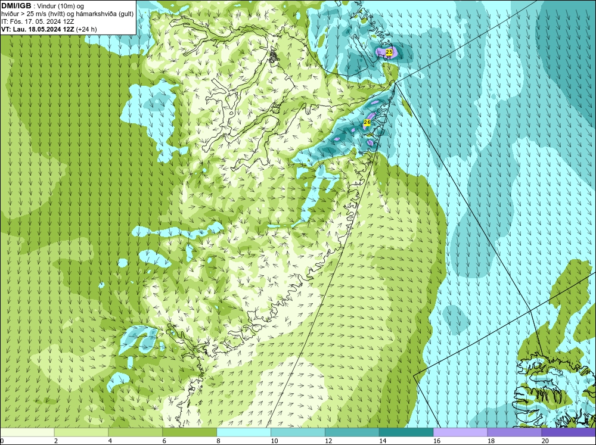Click the 'VT: Lau. 18.05.2024 12Z' valid time
The image size is (596, 445).
click(38, 29)
